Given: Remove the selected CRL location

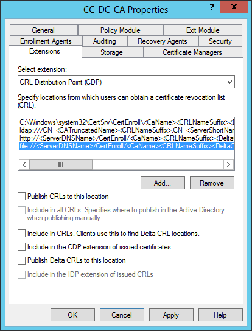Looking at the screenshot, I should tap(212, 183).
